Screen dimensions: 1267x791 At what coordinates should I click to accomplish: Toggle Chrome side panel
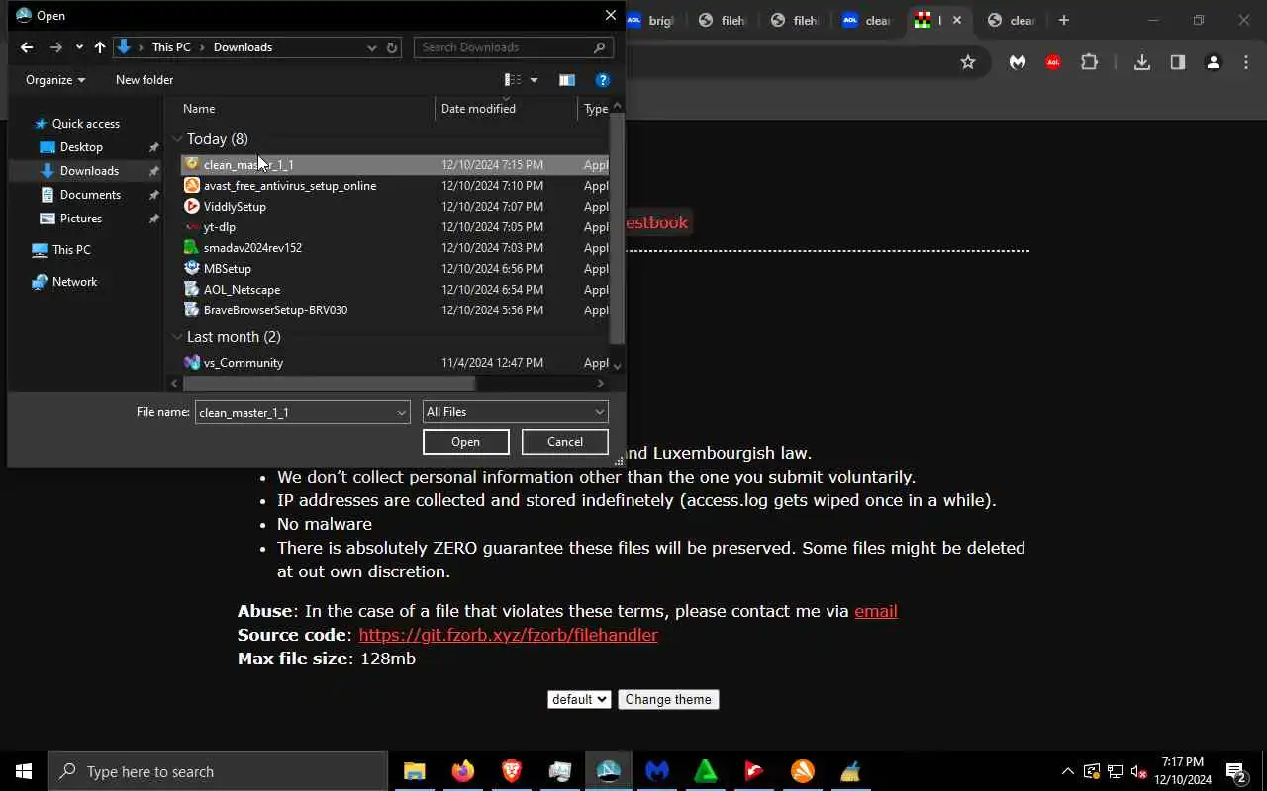click(x=1178, y=62)
